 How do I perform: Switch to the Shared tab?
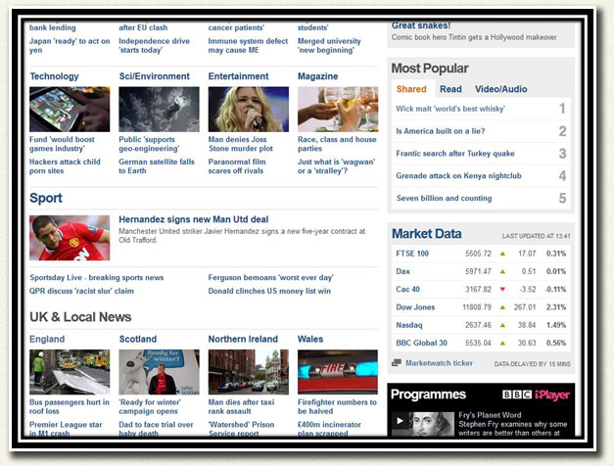tap(411, 89)
